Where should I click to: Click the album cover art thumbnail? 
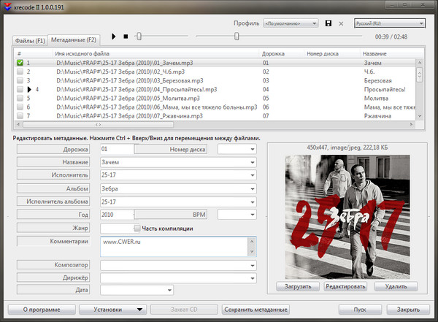pyautogui.click(x=347, y=216)
